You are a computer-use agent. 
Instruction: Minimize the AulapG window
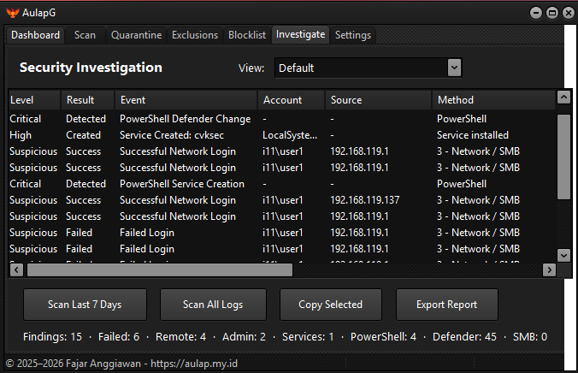pos(535,13)
